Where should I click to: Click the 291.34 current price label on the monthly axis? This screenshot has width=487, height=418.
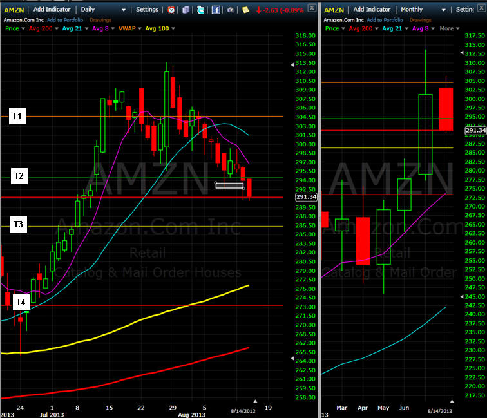coord(475,131)
